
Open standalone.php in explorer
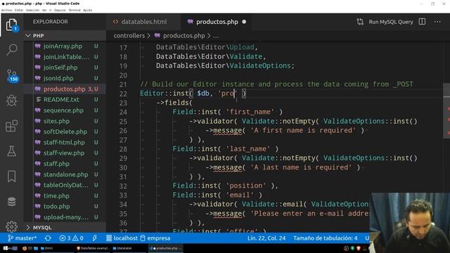click(x=65, y=174)
